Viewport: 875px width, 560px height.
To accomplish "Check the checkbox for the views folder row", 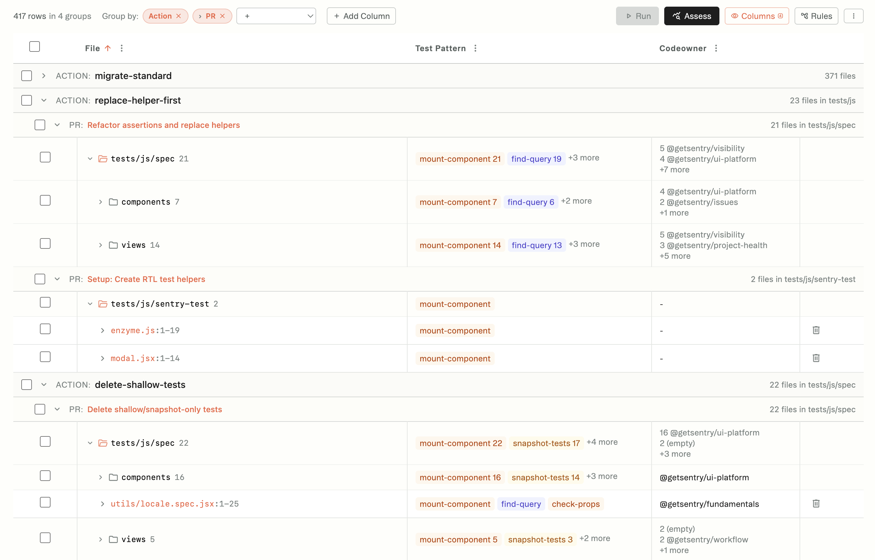I will pos(45,244).
